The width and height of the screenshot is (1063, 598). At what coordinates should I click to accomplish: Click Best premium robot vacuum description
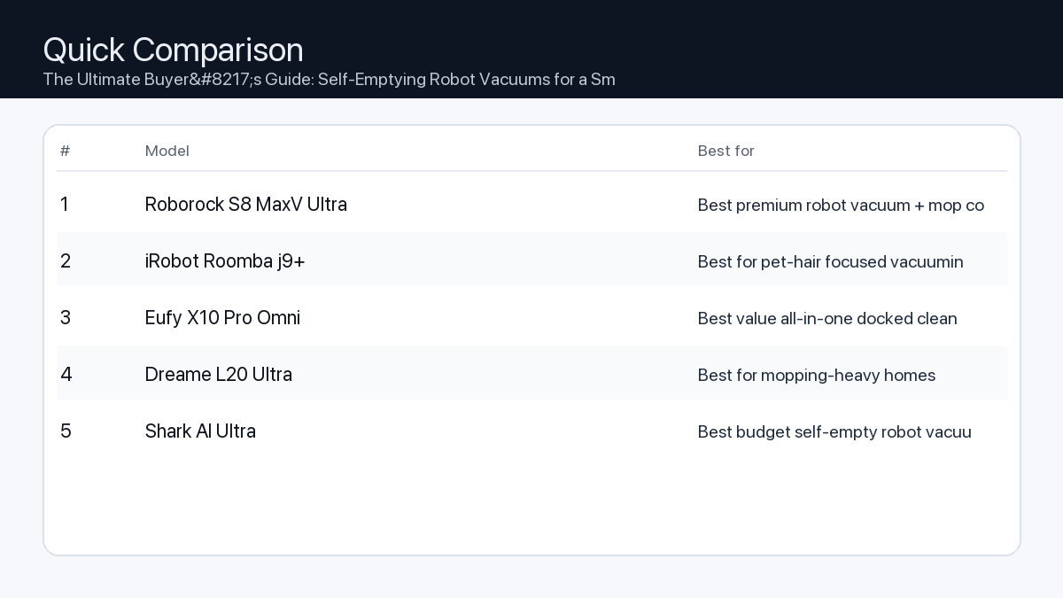(841, 206)
